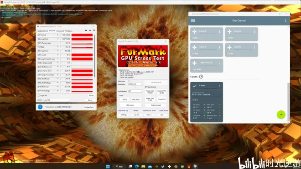Click Preset:1080 (FHD) benchmark button
Screen dimensions: 301x169
(150, 99)
